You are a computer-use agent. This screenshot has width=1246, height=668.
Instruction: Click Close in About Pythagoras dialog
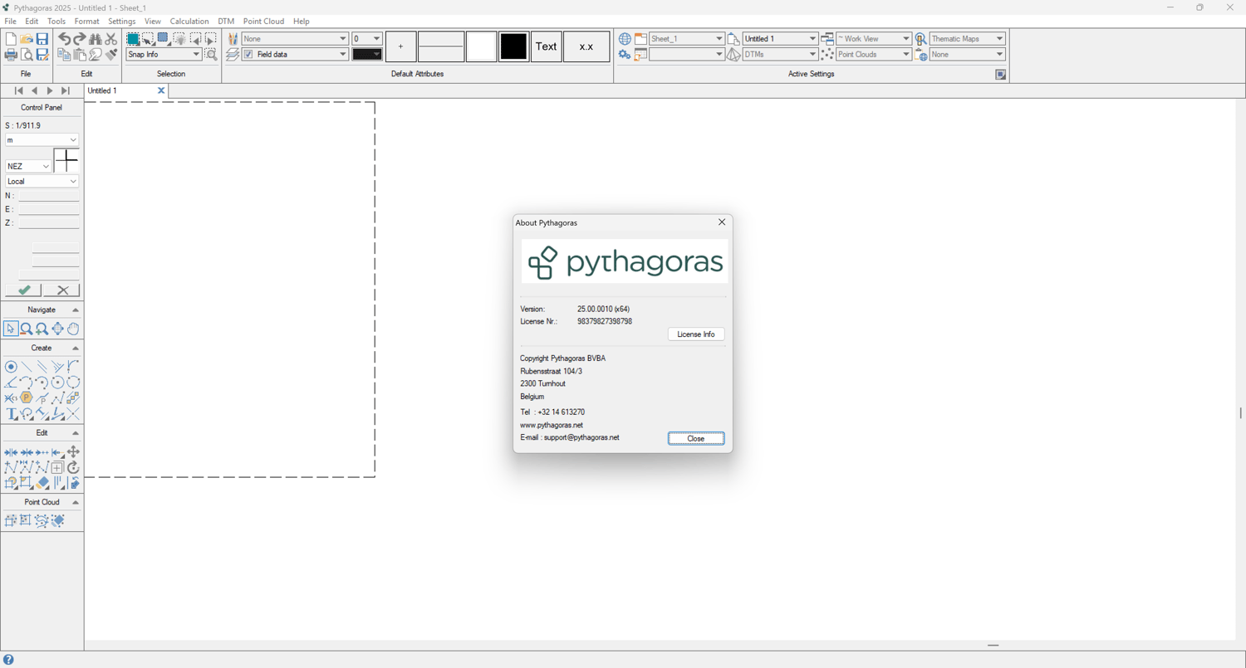[x=696, y=439]
